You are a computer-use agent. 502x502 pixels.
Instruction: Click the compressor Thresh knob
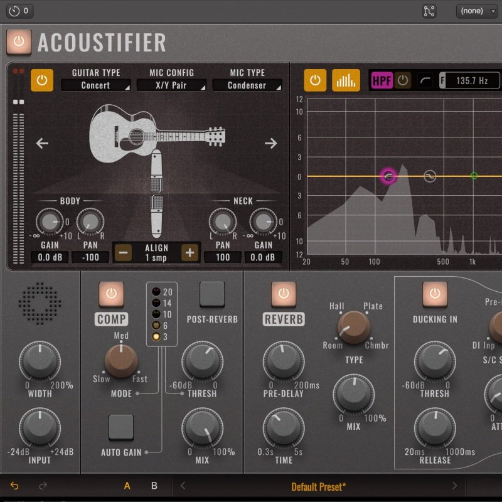point(202,361)
